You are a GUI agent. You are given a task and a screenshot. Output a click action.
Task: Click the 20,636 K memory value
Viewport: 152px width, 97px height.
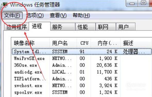(x=107, y=65)
